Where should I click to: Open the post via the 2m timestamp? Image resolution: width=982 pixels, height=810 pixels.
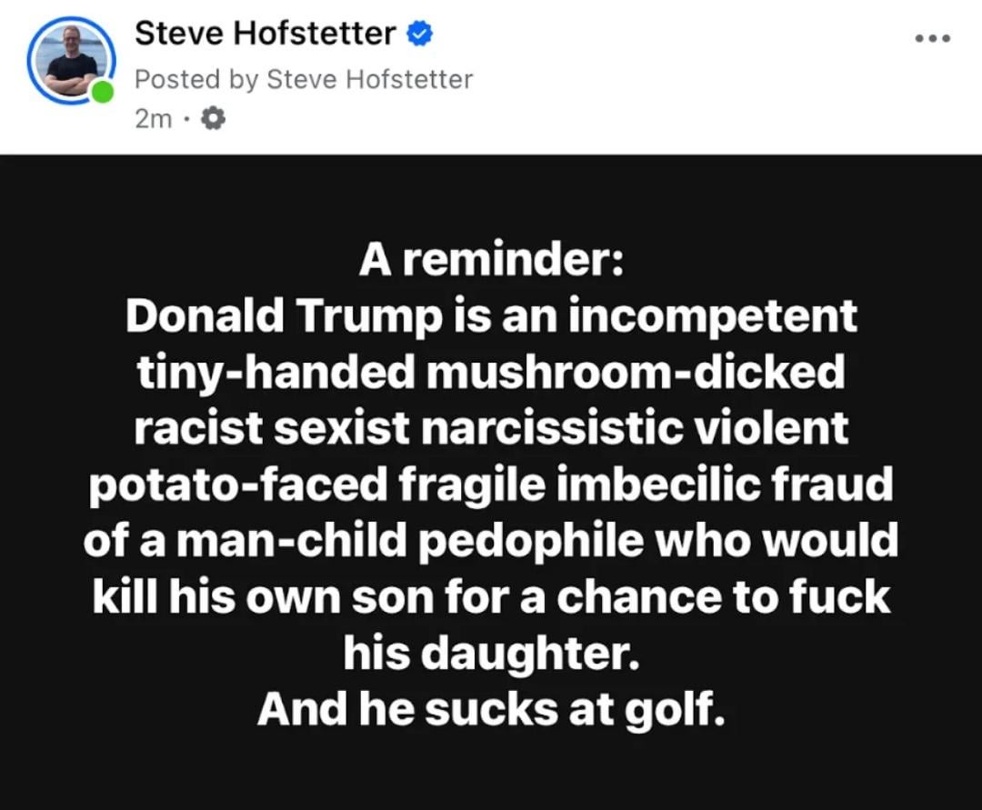pos(153,118)
